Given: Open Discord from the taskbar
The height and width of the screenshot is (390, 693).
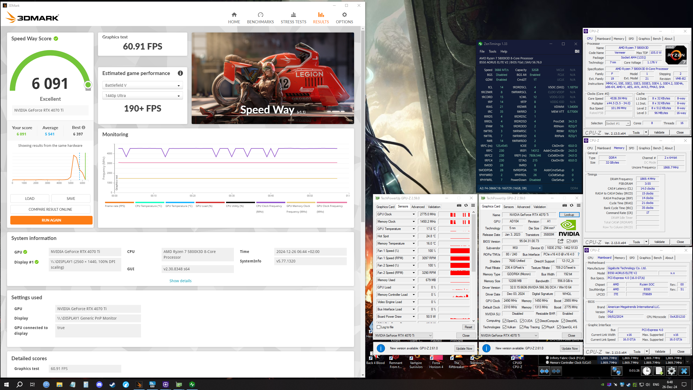Looking at the screenshot, I should point(99,384).
